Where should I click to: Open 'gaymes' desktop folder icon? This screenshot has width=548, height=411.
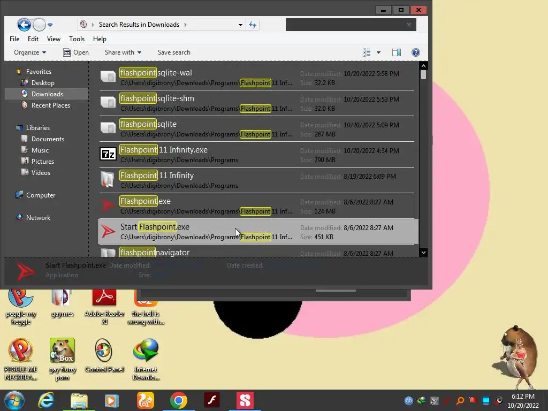pos(62,303)
